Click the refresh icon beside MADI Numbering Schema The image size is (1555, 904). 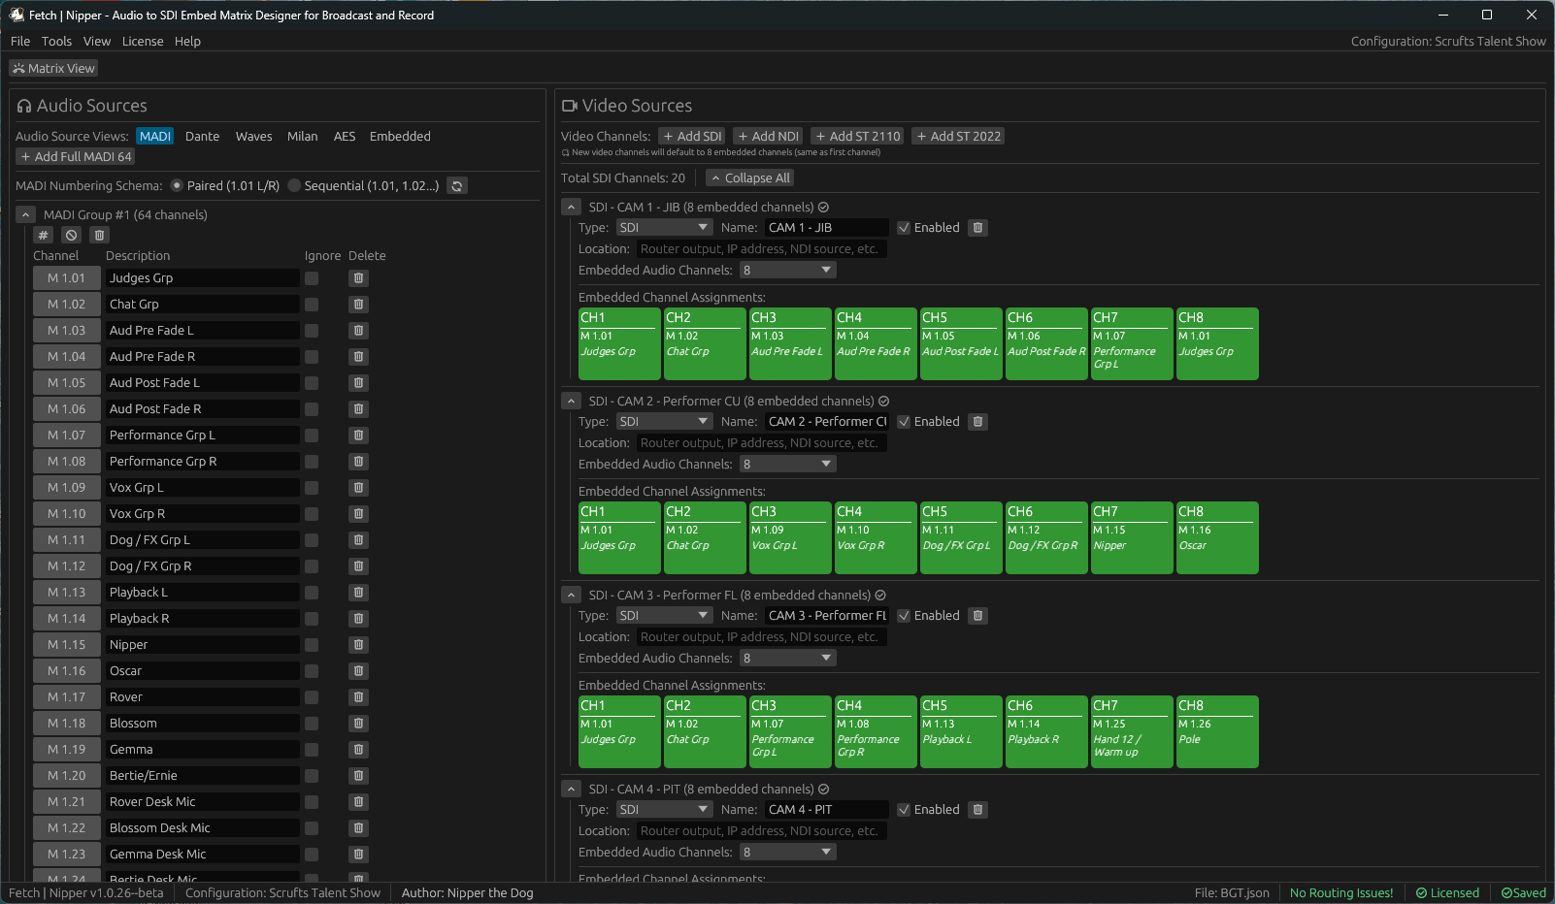456,185
